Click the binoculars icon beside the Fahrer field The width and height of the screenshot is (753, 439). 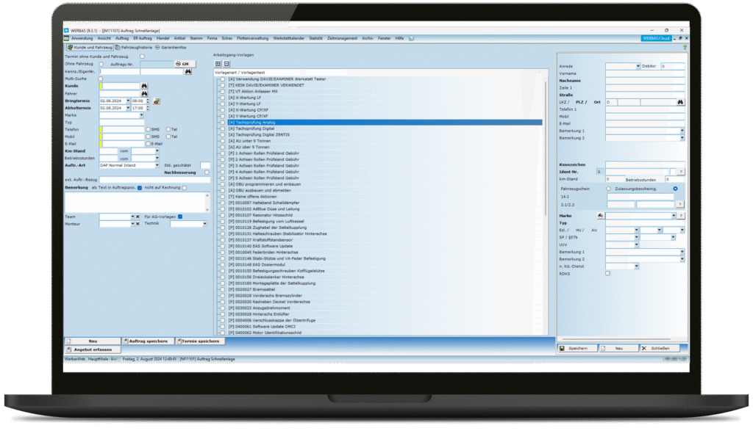point(145,93)
